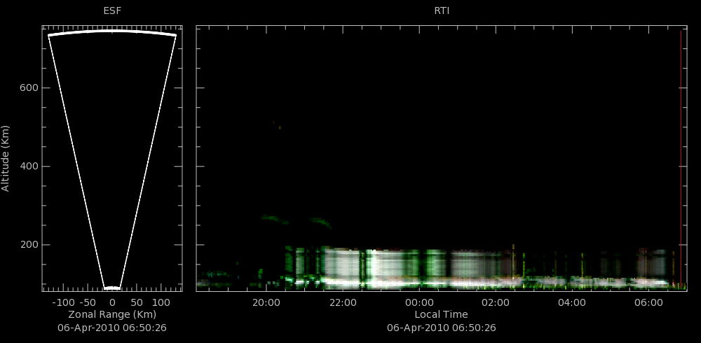Click the 06:00 local time tick label
The image size is (701, 343).
coord(648,302)
